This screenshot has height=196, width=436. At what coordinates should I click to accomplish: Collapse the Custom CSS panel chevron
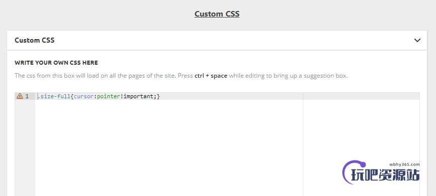(x=417, y=40)
